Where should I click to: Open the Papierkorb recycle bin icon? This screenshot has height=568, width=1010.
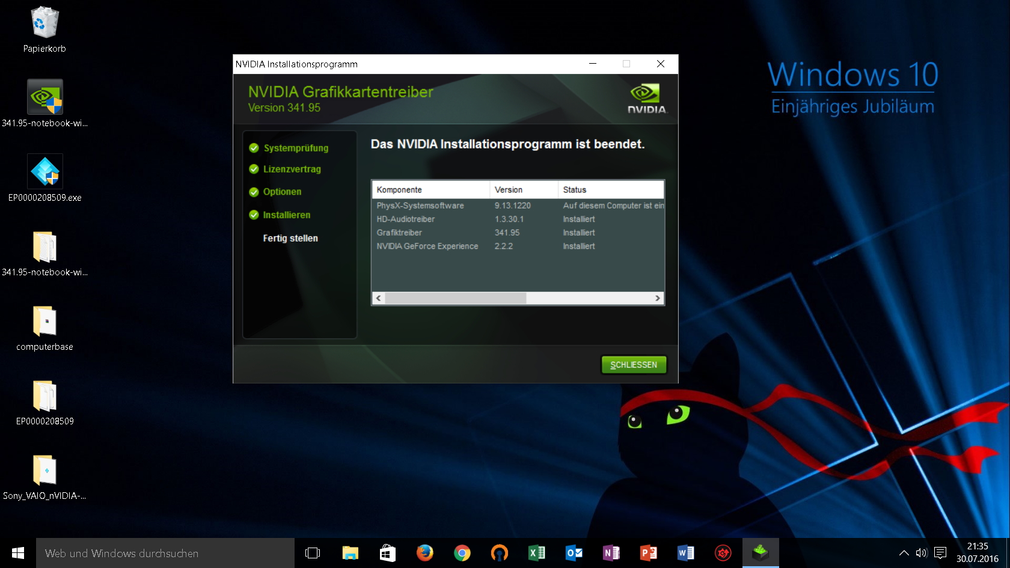click(x=44, y=30)
